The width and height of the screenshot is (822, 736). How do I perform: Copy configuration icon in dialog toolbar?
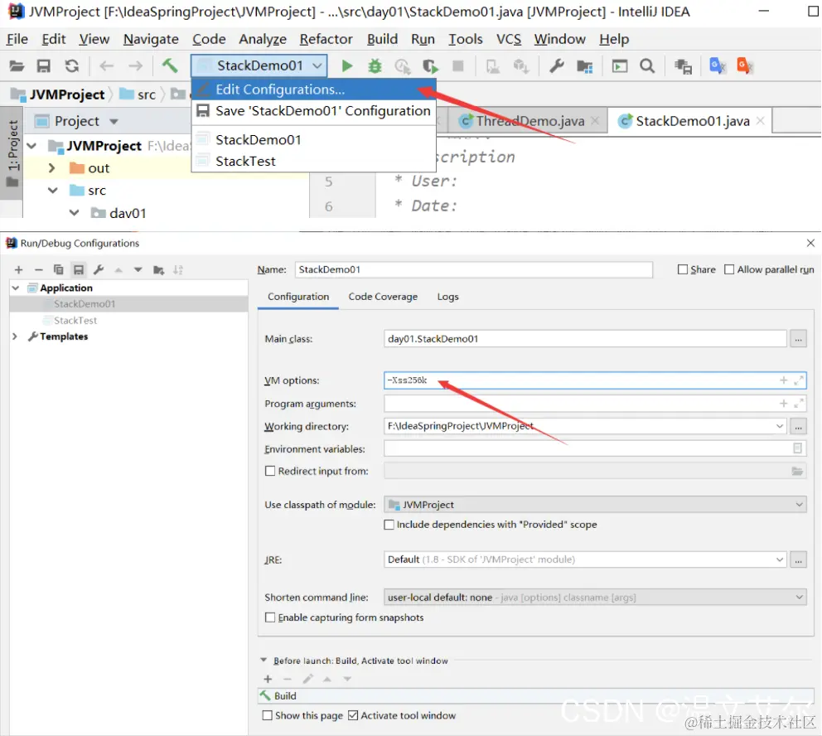(x=58, y=270)
